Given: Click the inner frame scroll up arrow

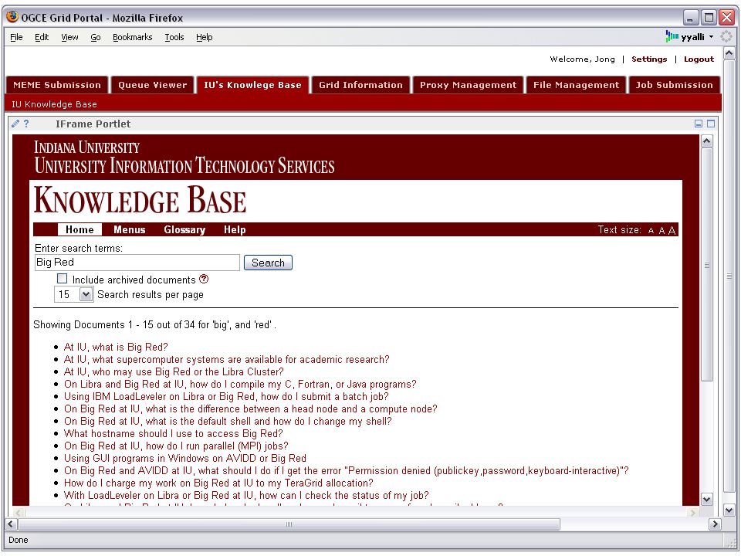Looking at the screenshot, I should 706,141.
